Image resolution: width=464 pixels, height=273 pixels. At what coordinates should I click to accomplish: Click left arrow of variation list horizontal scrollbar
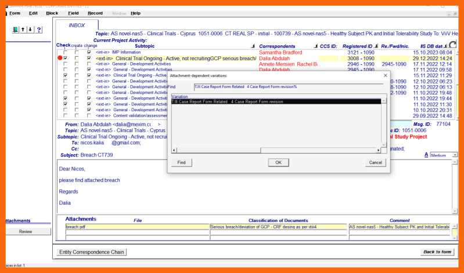(174, 150)
